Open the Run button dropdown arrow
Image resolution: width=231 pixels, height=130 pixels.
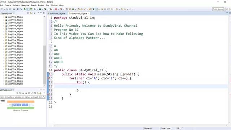click(x=43, y=9)
